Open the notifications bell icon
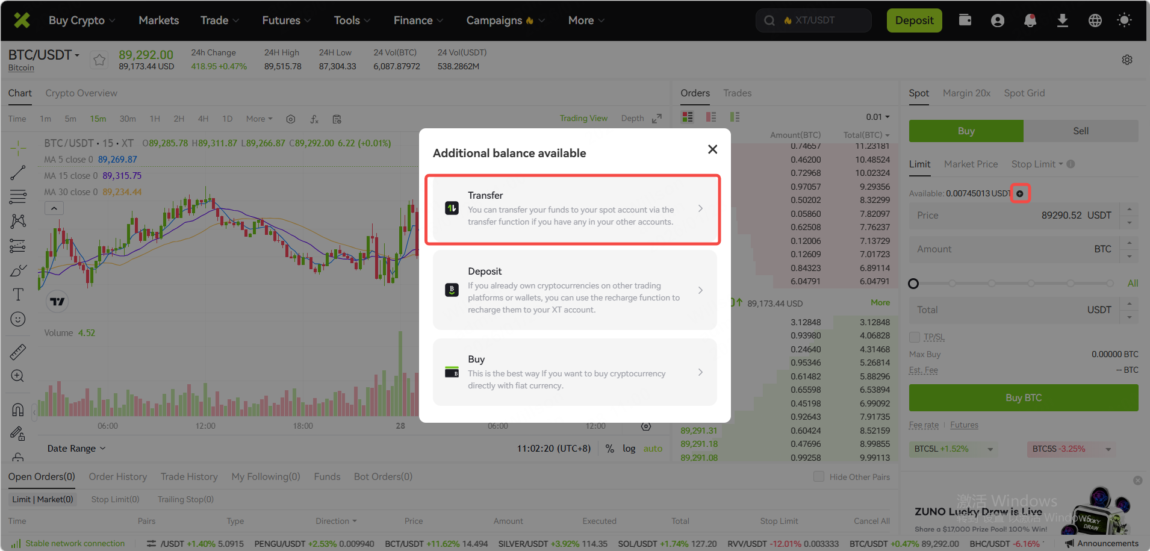Screen dimensions: 1150x551 1030,20
